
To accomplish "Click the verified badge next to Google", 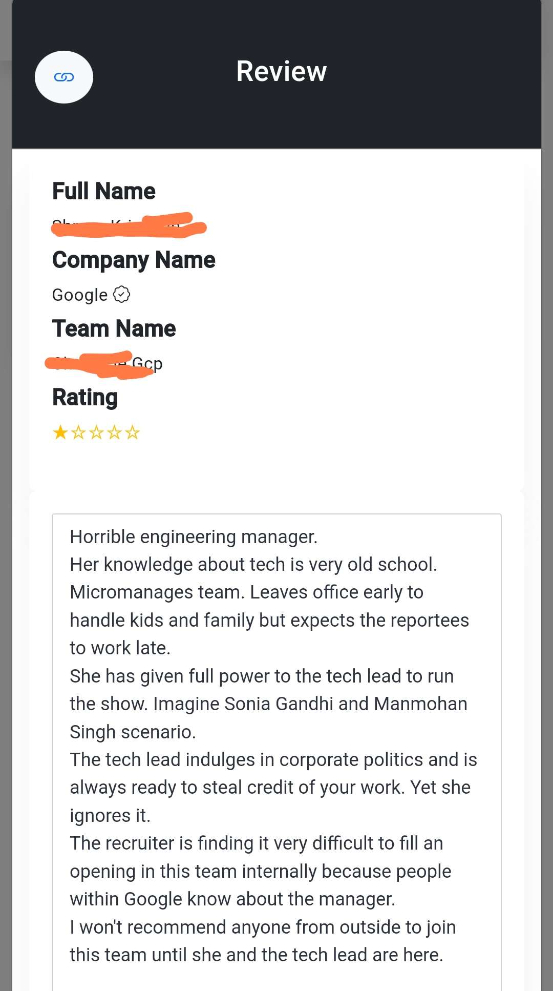I will point(121,294).
